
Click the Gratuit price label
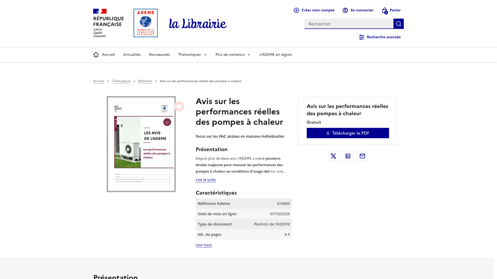[314, 122]
